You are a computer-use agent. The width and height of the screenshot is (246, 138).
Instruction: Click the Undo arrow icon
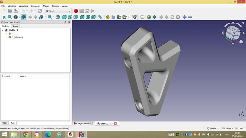click(23, 11)
